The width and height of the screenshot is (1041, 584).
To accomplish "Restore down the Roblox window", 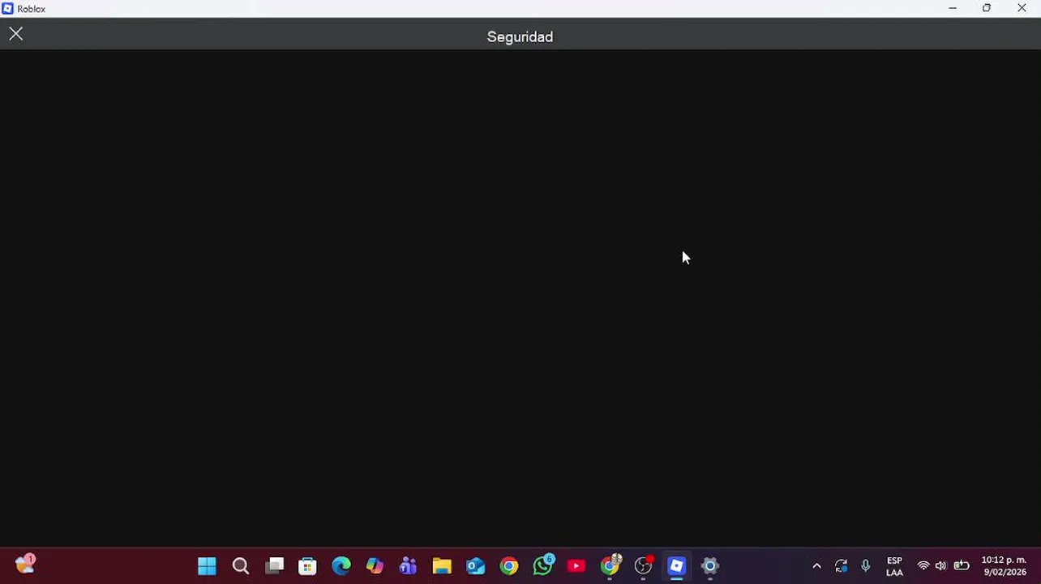I will 987,8.
